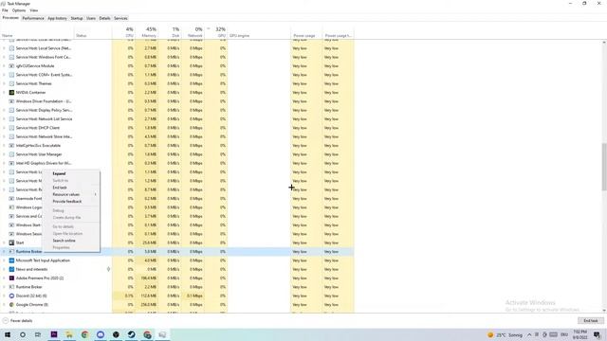The width and height of the screenshot is (607, 341).
Task: Switch to the Services tab
Action: pos(120,18)
